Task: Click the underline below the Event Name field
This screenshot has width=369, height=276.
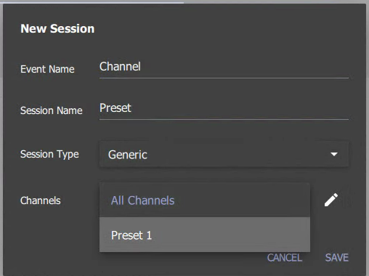Action: [224, 78]
